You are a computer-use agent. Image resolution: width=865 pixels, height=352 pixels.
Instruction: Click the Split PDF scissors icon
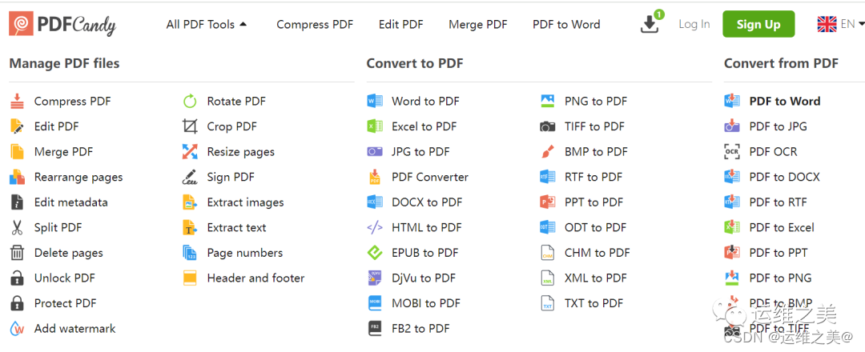point(18,228)
